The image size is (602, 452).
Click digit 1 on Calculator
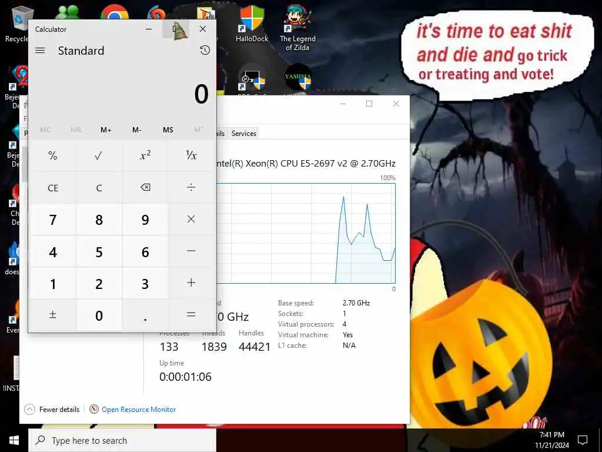pyautogui.click(x=53, y=283)
